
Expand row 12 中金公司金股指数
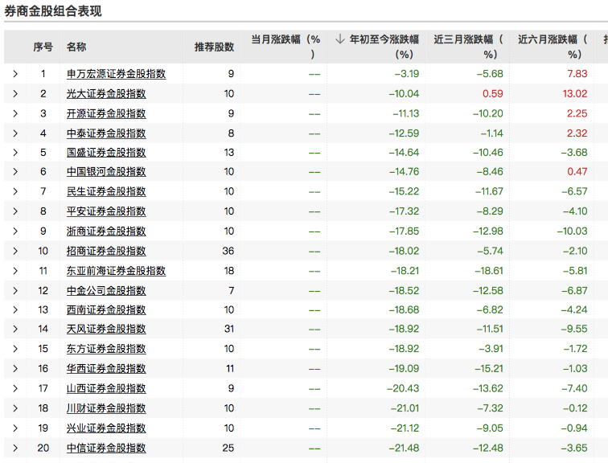pos(15,291)
